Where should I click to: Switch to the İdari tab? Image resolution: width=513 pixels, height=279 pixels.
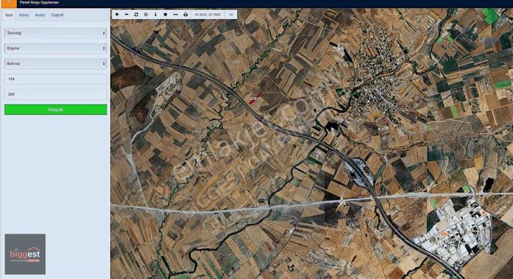pyautogui.click(x=9, y=15)
